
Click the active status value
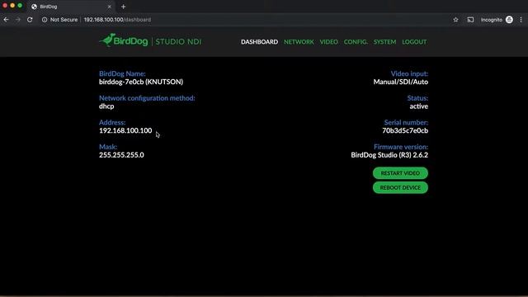click(419, 106)
